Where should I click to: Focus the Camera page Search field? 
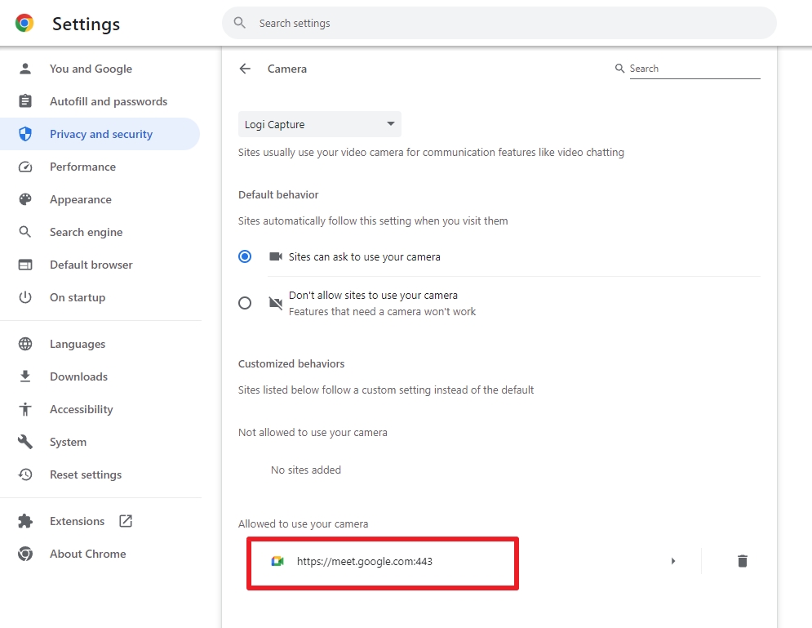click(x=694, y=69)
